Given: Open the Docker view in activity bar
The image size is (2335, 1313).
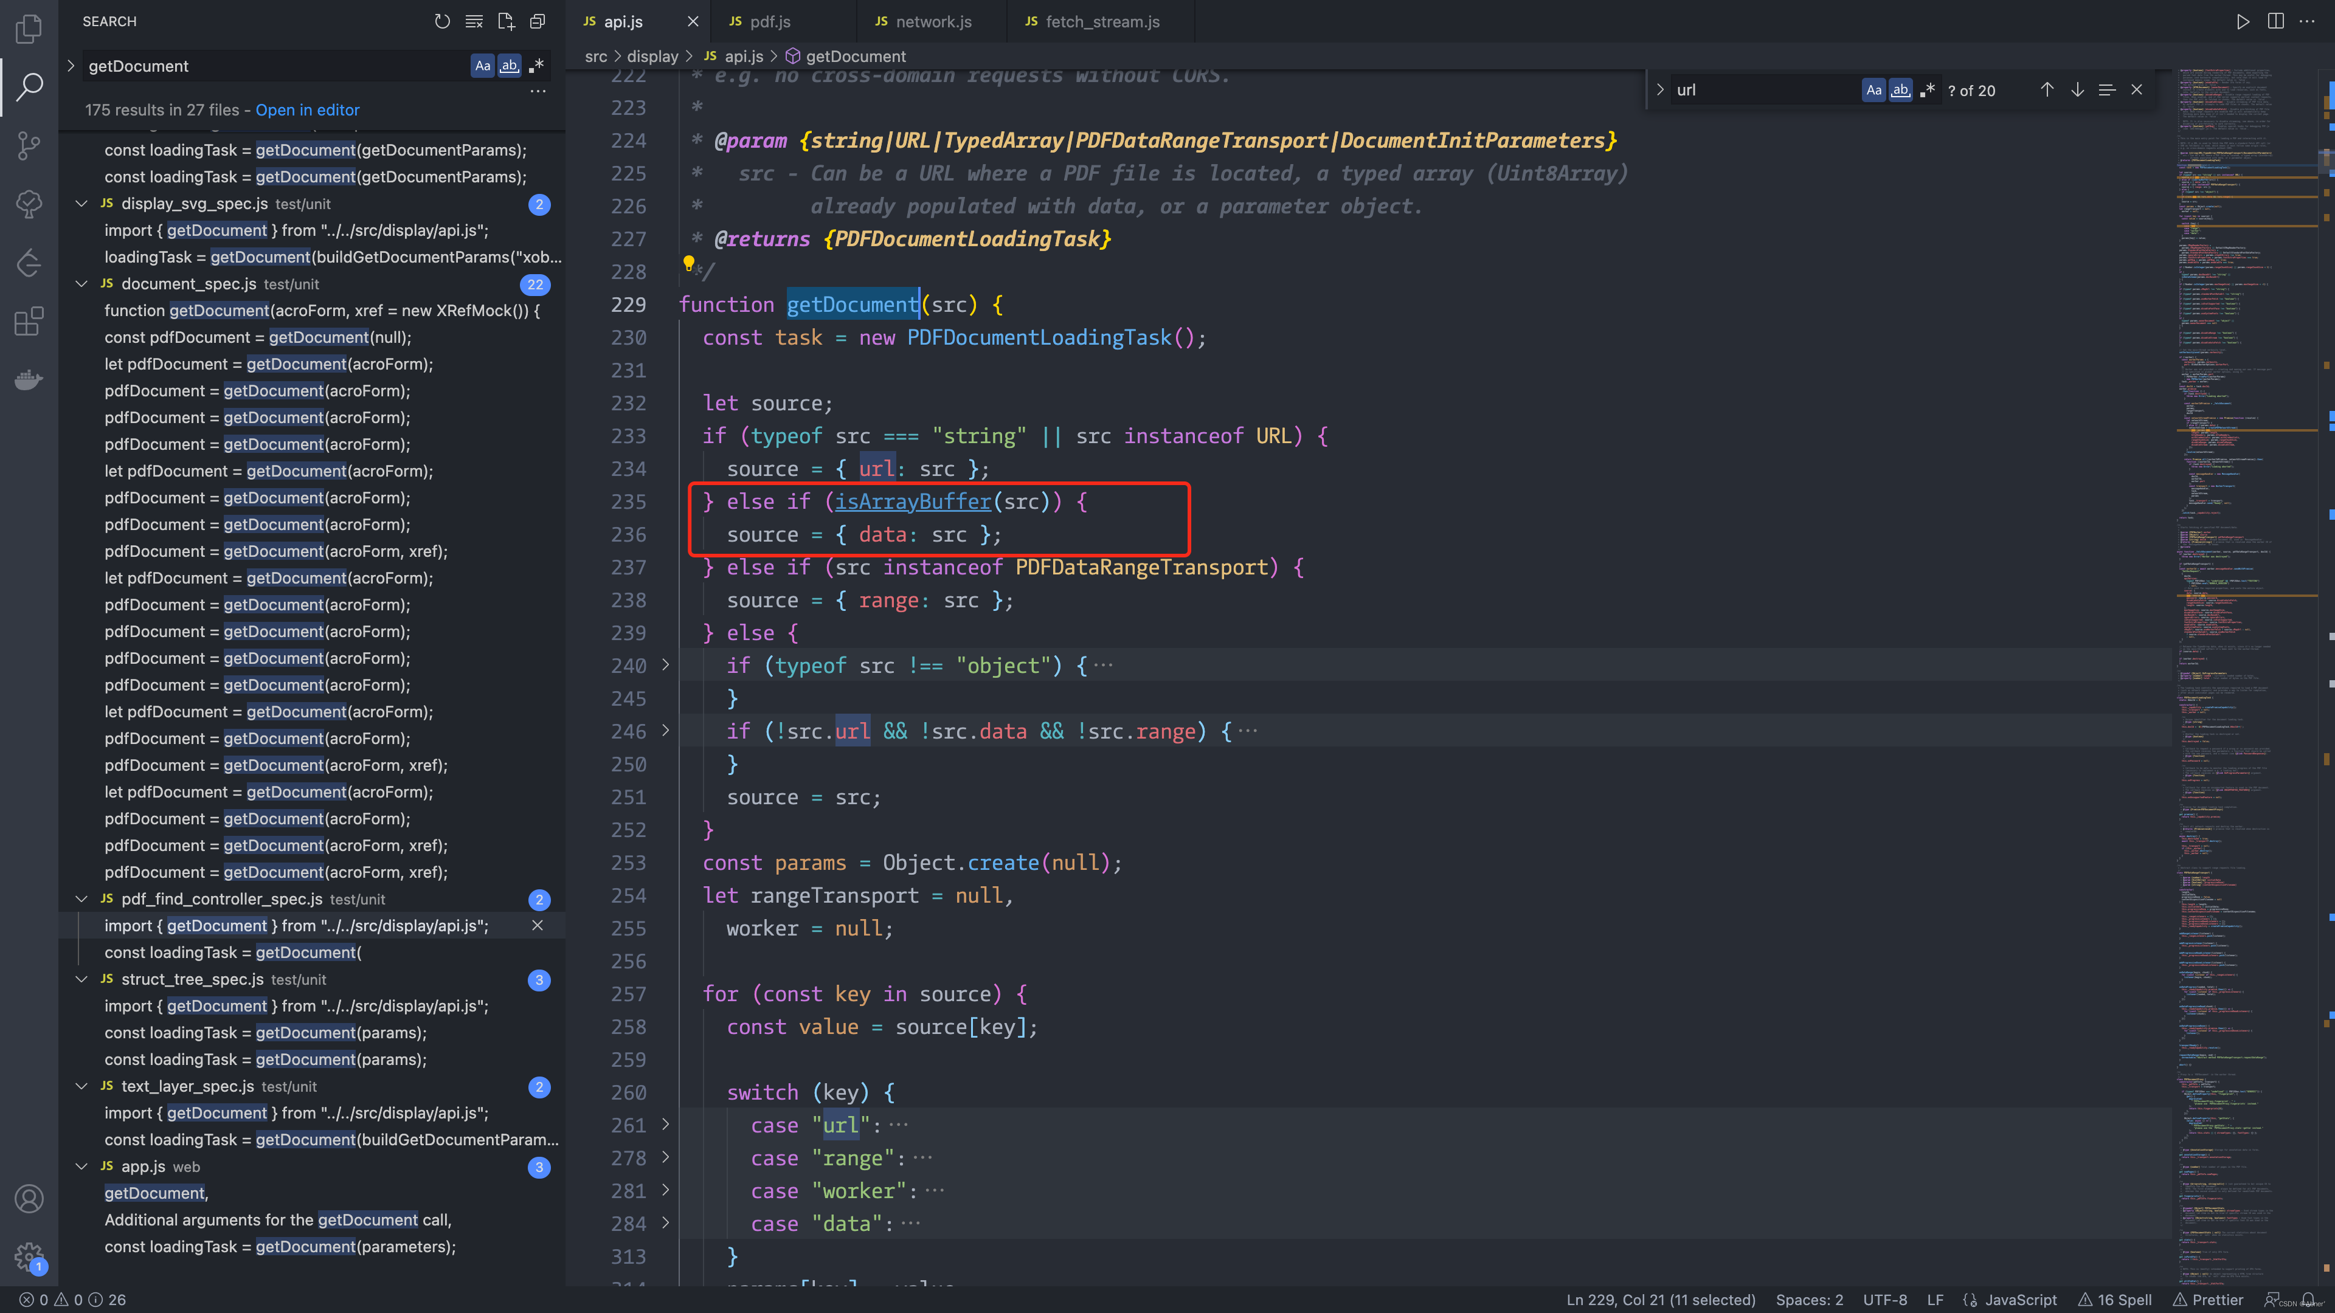Looking at the screenshot, I should coord(29,379).
